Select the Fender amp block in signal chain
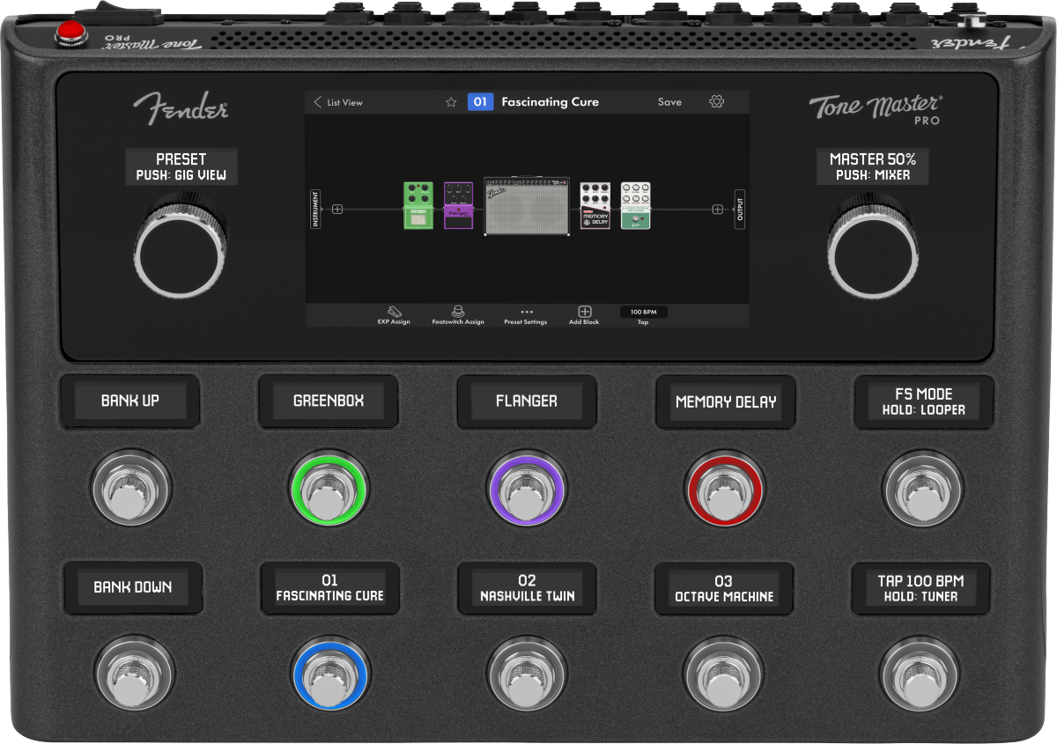 pos(526,206)
